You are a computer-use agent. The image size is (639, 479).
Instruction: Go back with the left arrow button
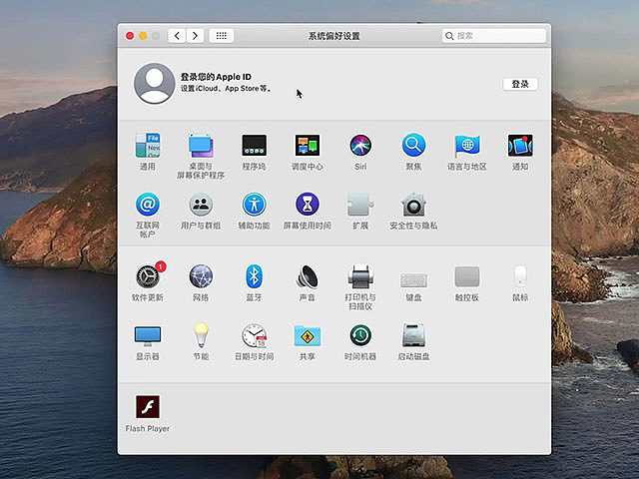[x=177, y=36]
